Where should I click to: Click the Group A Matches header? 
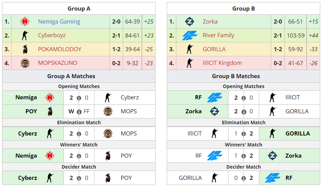pyautogui.click(x=71, y=76)
